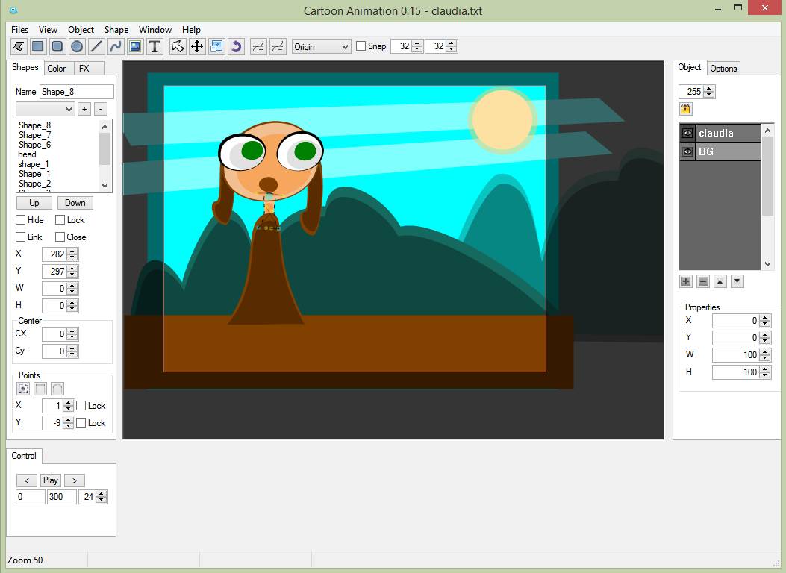
Task: Go to previous frame button
Action: coord(27,480)
